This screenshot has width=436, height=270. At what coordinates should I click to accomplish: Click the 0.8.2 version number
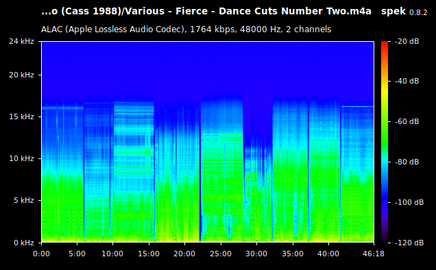tap(418, 12)
